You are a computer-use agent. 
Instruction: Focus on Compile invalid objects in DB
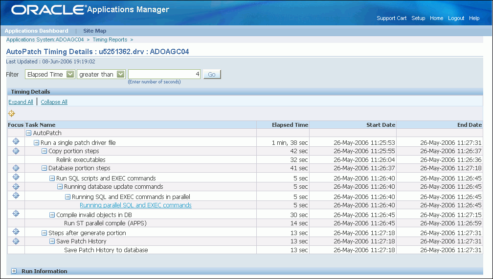coord(16,214)
